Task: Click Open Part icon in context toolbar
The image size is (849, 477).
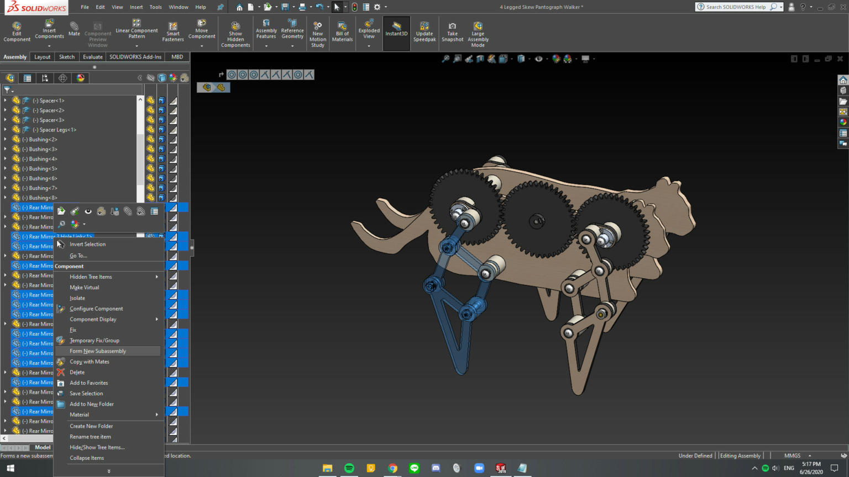Action: click(x=61, y=211)
